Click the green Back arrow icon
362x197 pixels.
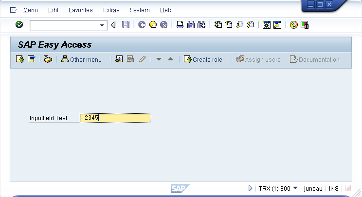[x=142, y=25]
